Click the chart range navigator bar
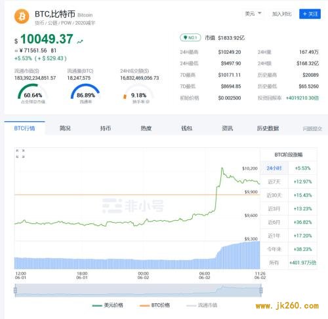 coord(138,290)
